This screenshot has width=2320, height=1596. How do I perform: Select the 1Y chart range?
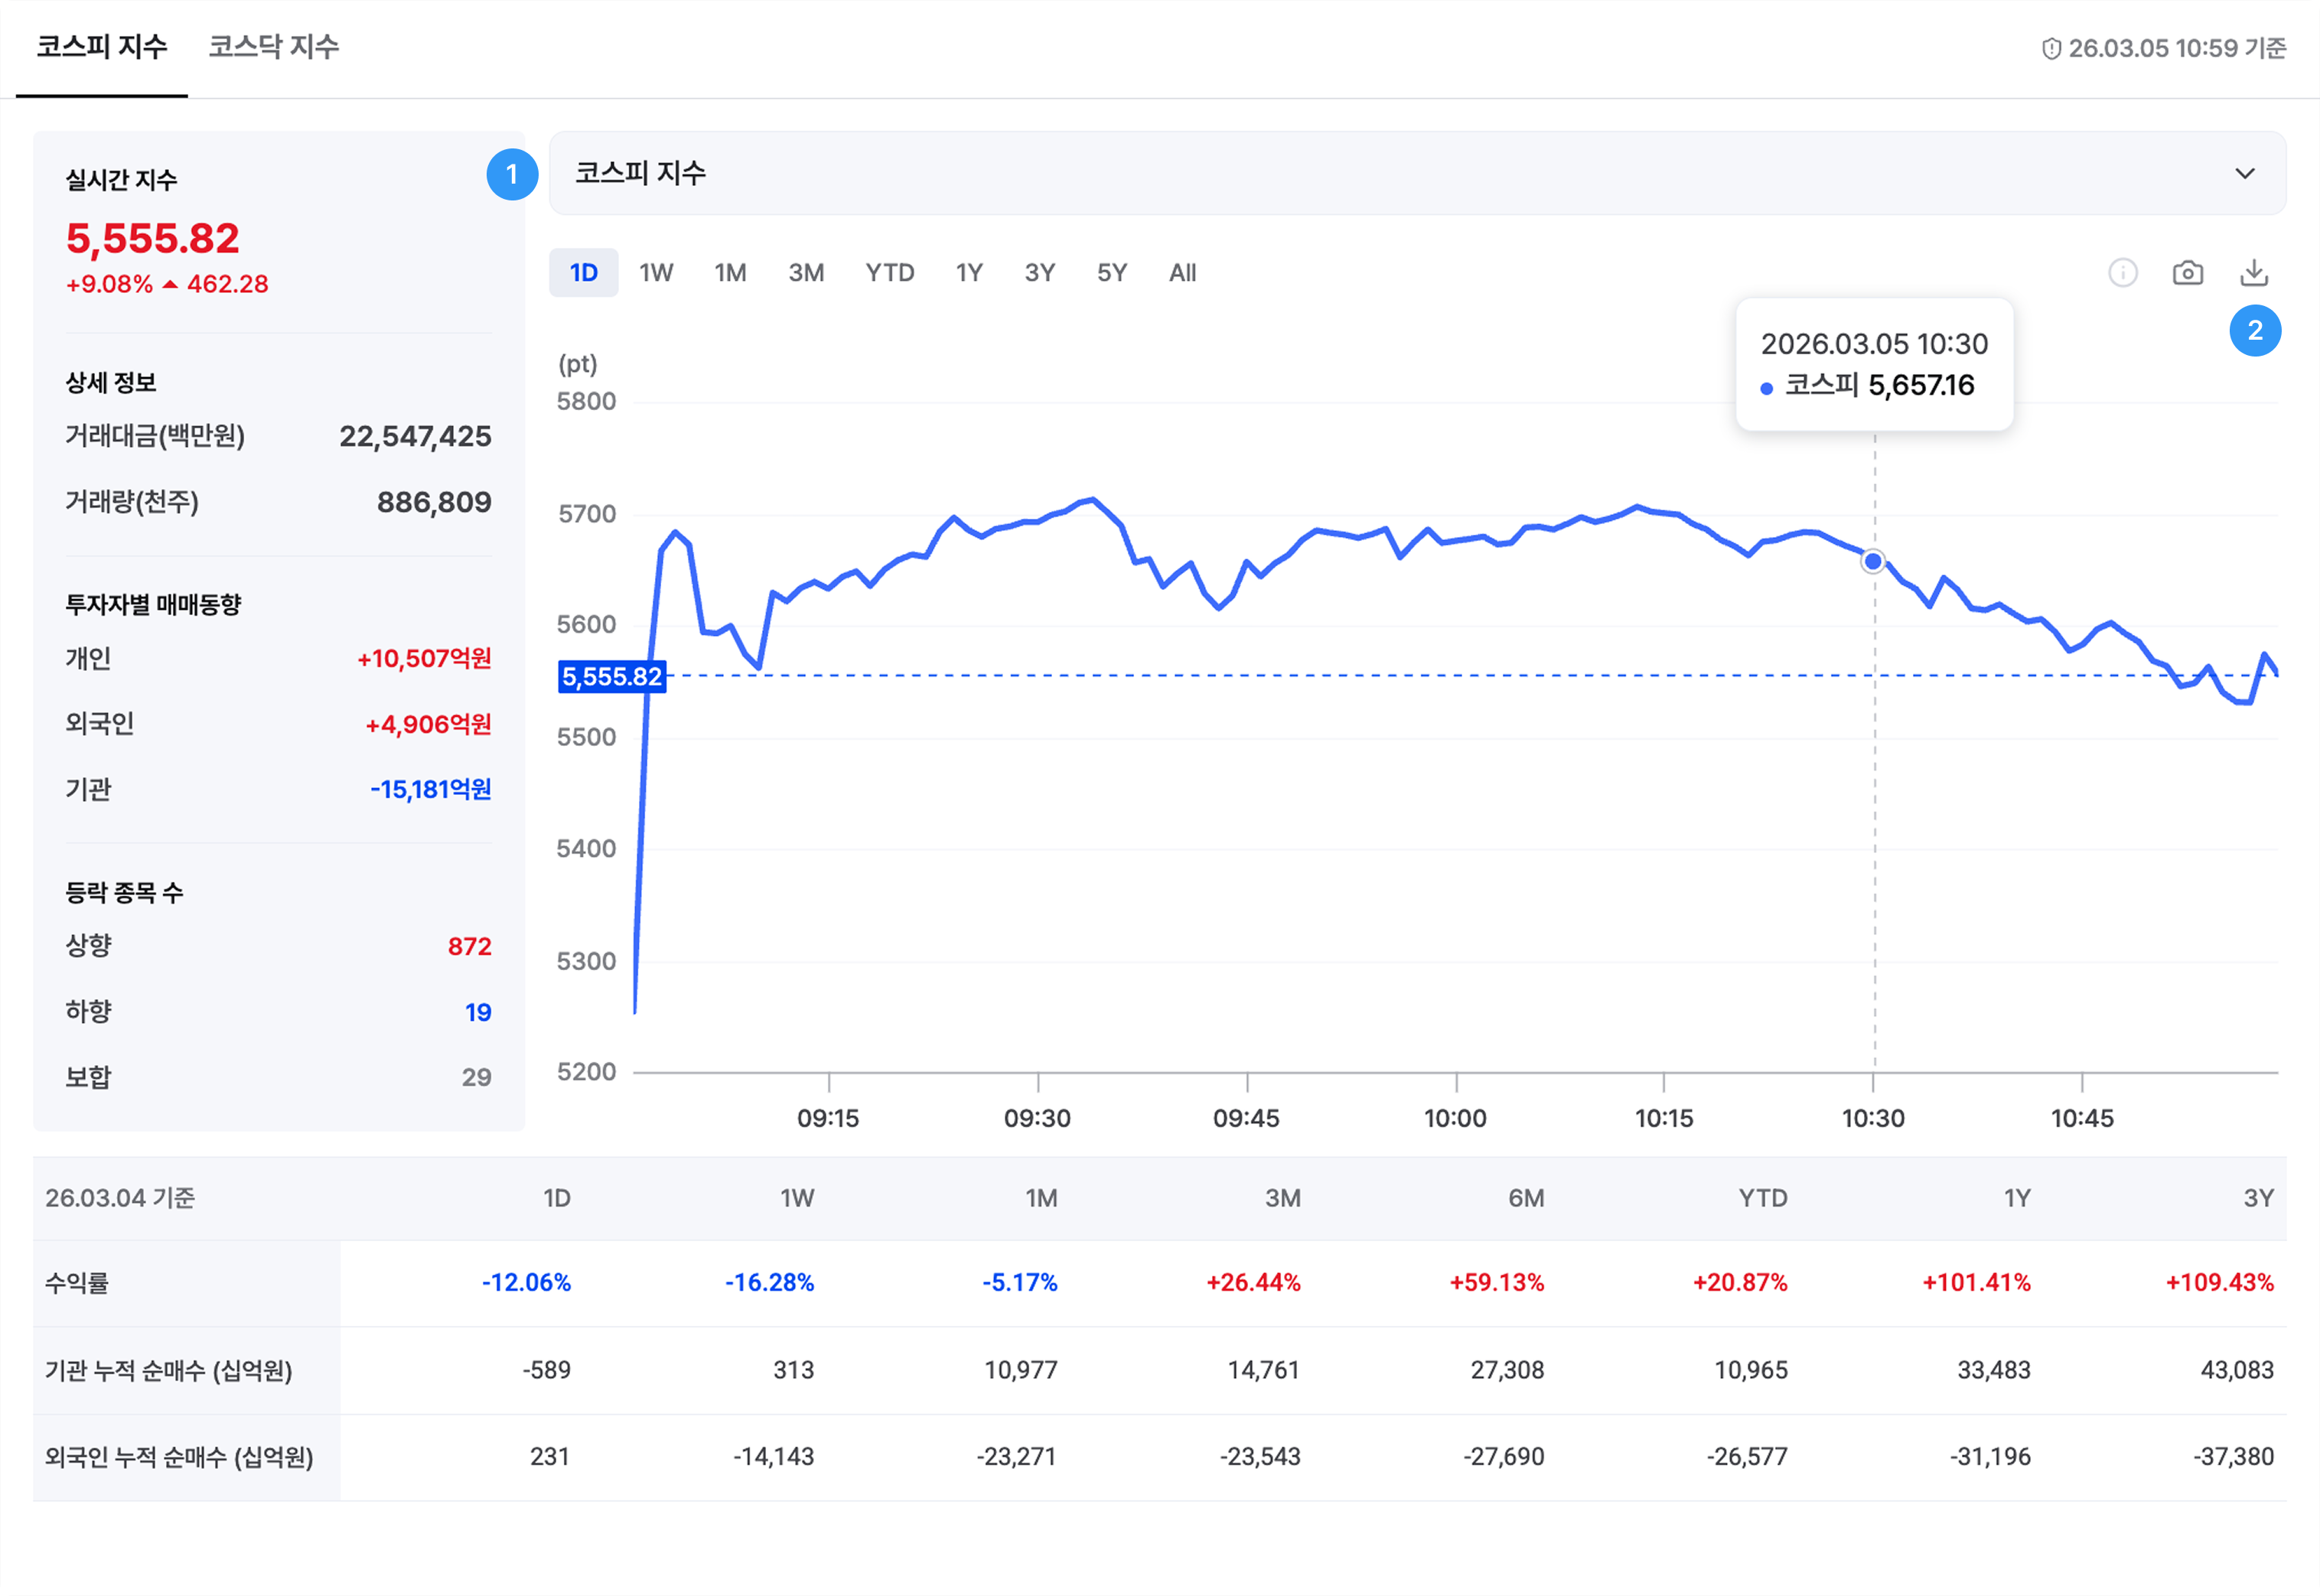coord(968,273)
